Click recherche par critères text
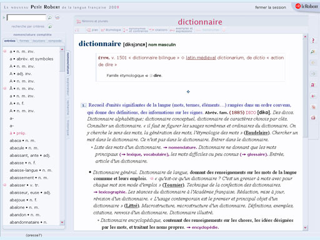Screen dimensions: 320x240 pyautogui.click(x=27, y=26)
